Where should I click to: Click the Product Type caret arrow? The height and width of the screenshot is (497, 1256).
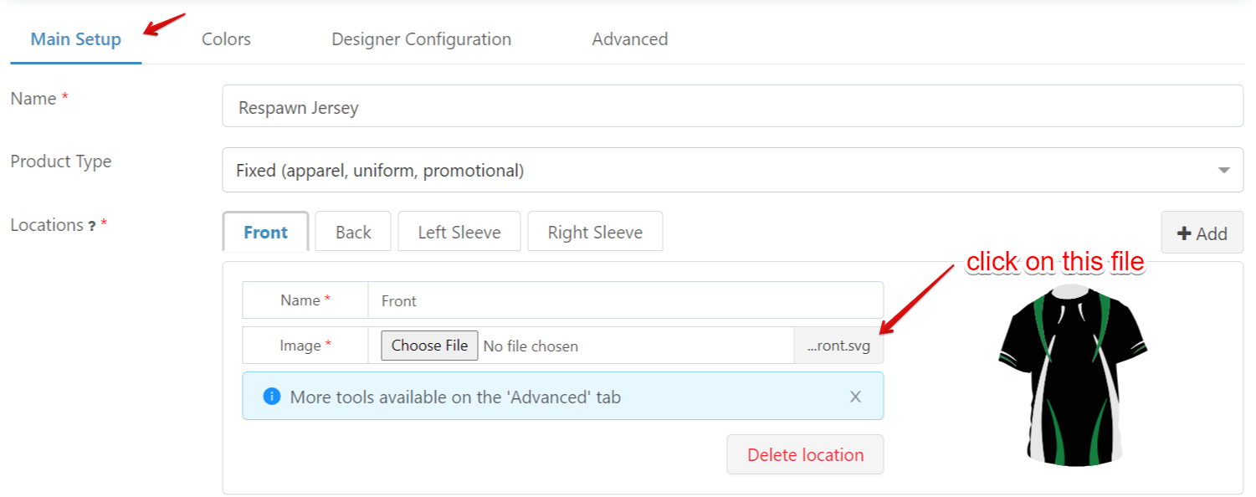click(x=1223, y=171)
